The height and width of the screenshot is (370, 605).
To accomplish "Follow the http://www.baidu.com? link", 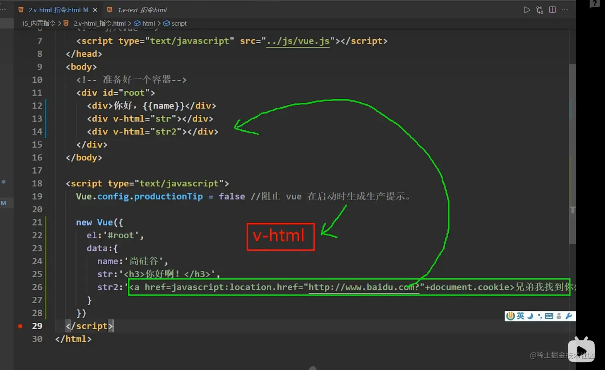I will tap(364, 287).
